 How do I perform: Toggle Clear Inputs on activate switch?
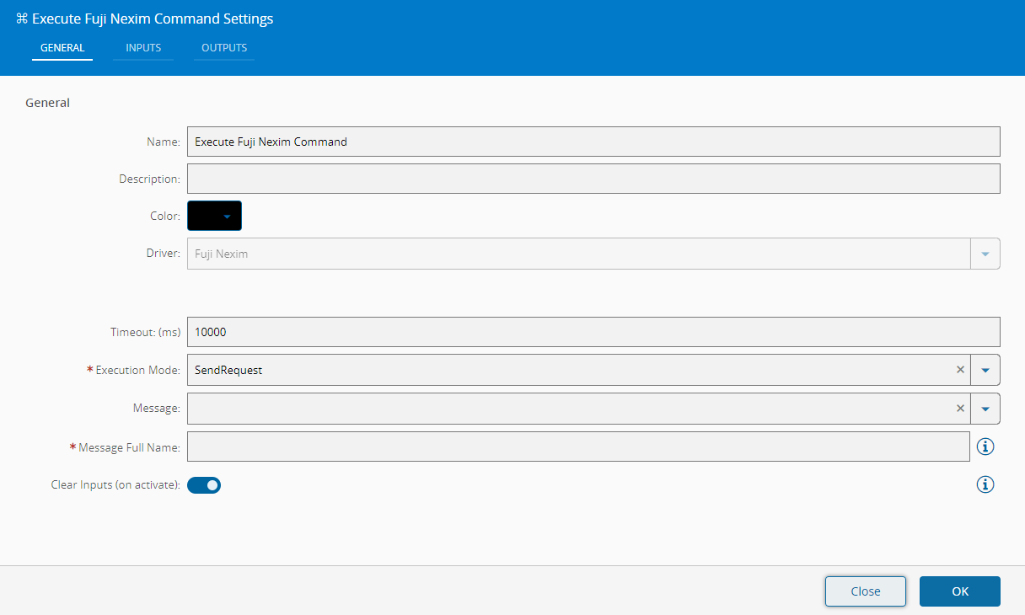204,485
